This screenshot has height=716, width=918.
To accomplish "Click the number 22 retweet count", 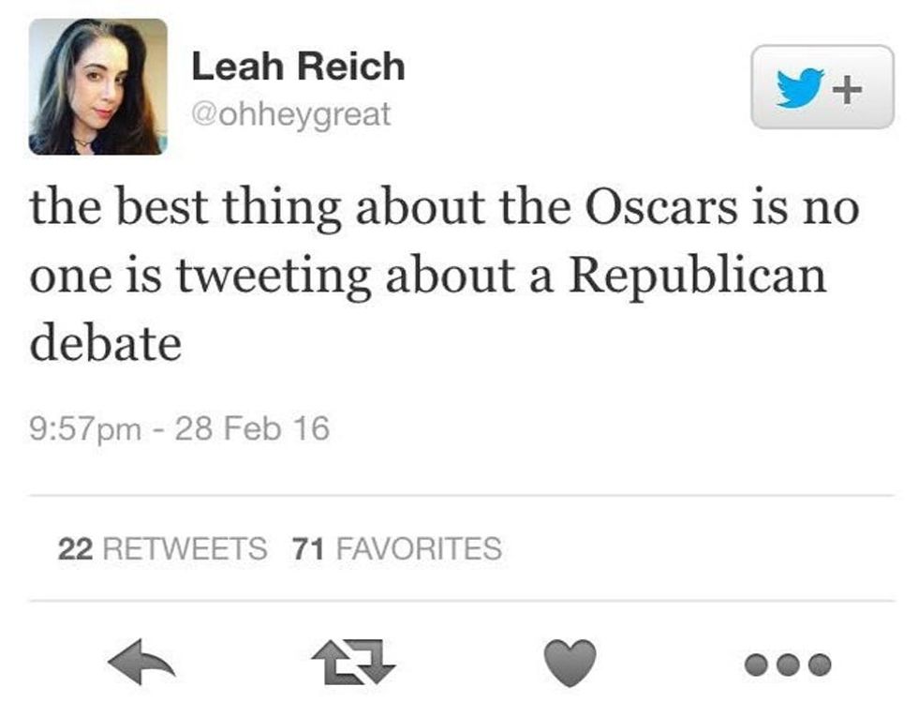I will coord(74,548).
